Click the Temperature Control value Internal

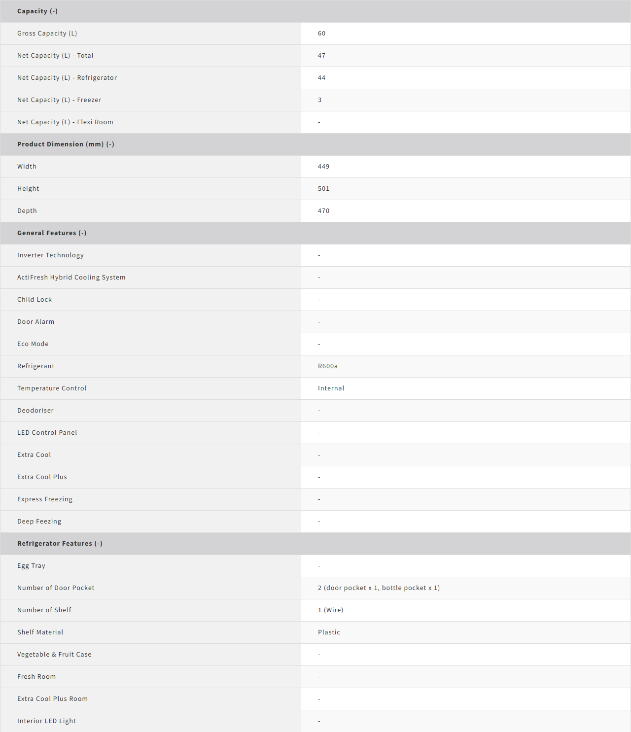331,388
